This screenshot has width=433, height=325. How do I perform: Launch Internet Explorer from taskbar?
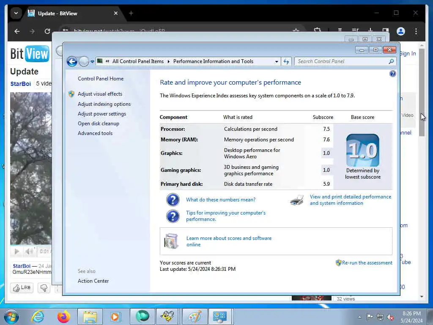38,317
